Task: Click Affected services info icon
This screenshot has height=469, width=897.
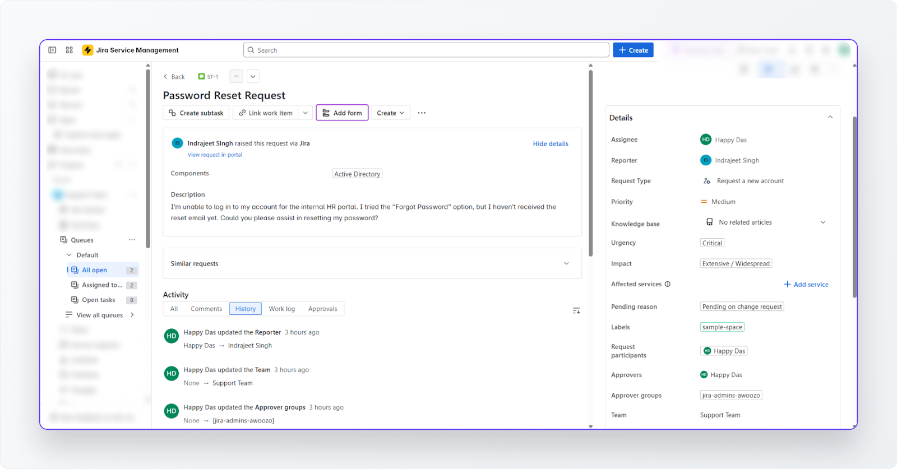Action: tap(668, 284)
